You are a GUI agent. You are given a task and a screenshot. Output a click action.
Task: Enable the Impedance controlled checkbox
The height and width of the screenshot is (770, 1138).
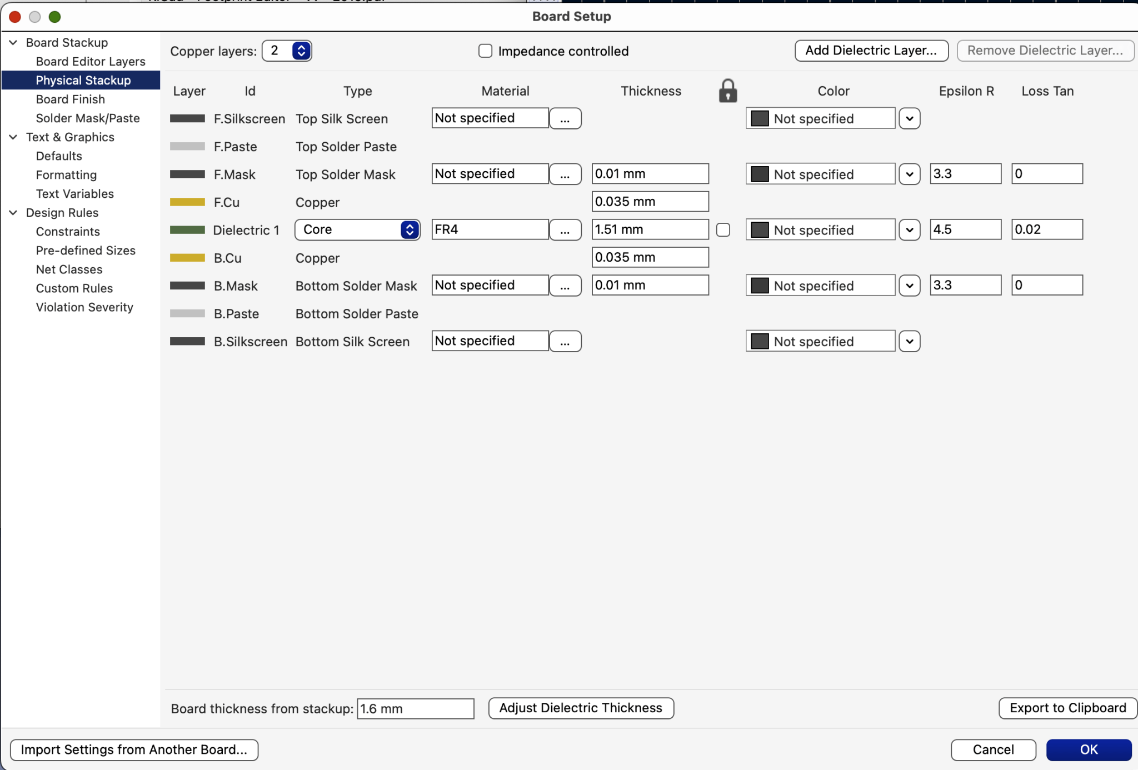tap(485, 51)
